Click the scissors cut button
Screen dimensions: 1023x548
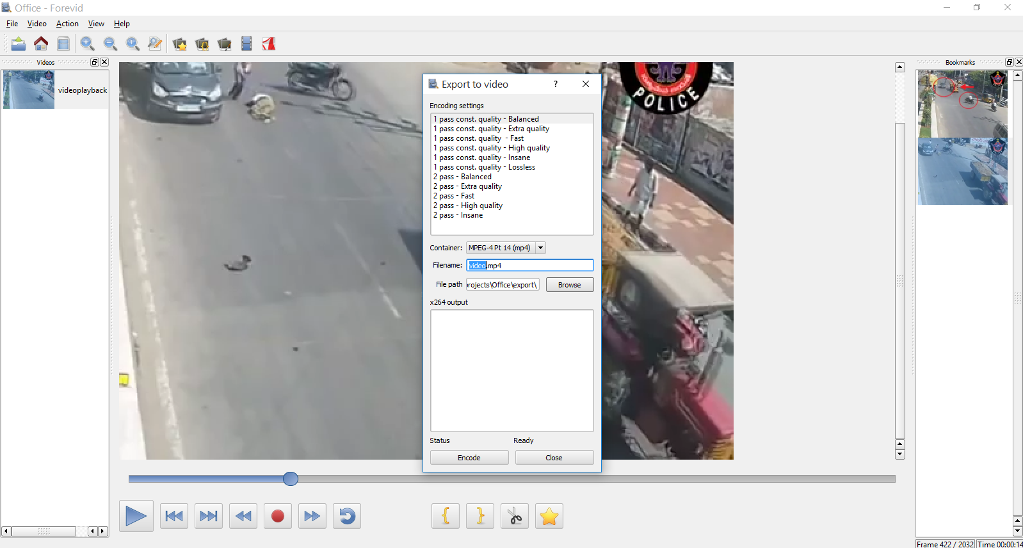(515, 516)
